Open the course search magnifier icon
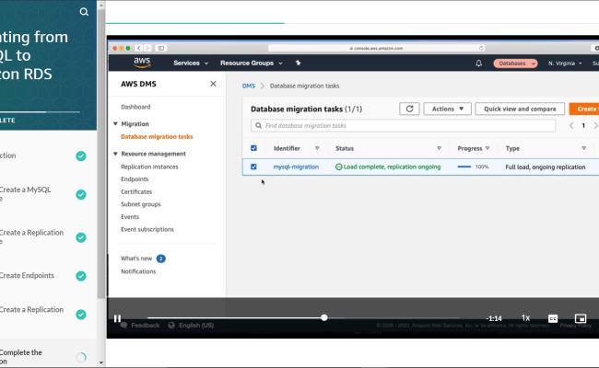 [x=84, y=12]
